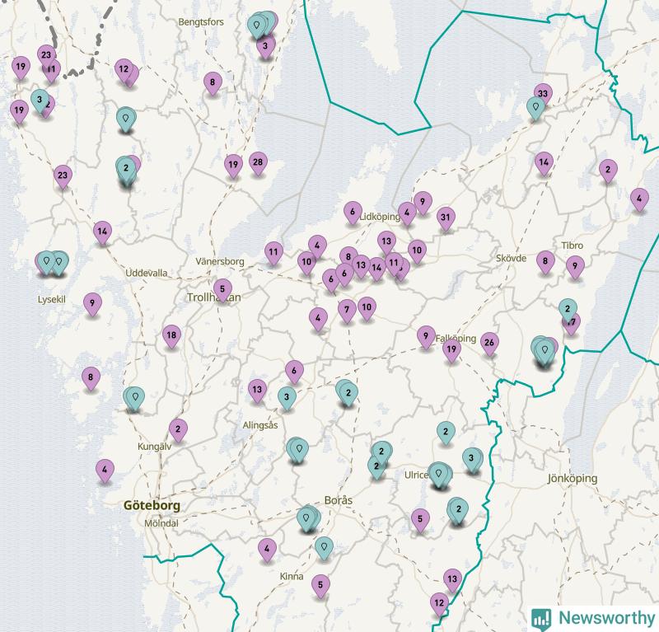The height and width of the screenshot is (632, 659).
Task: Click the Göteborg city label
Action: (152, 505)
